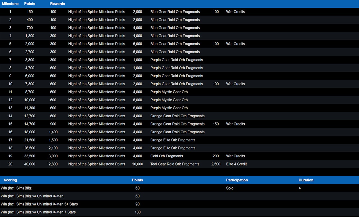This screenshot has width=359, height=217.
Task: Select the "700" points value
Action: (x=30, y=28)
